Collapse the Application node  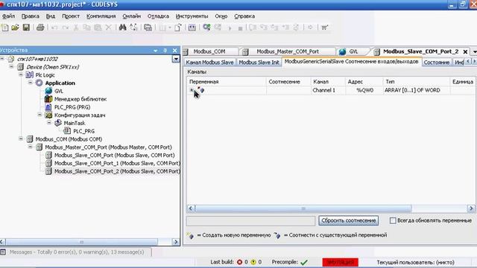pos(31,83)
